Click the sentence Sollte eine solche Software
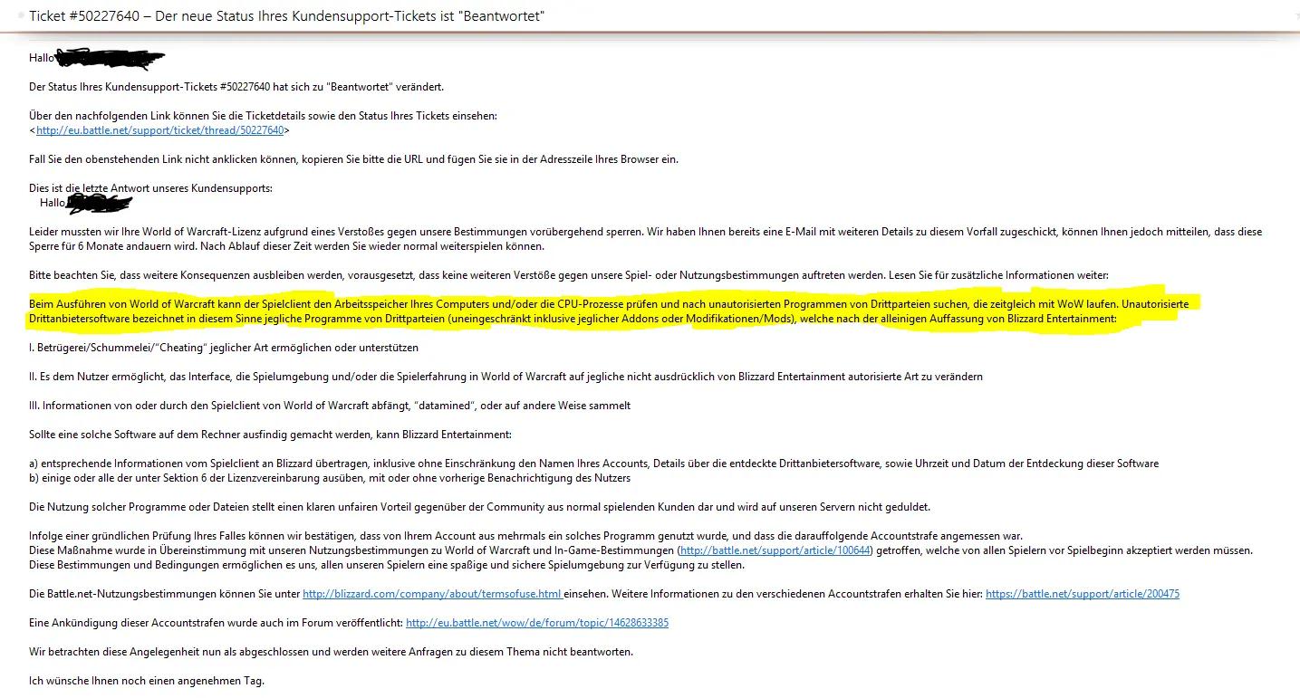 [270, 435]
